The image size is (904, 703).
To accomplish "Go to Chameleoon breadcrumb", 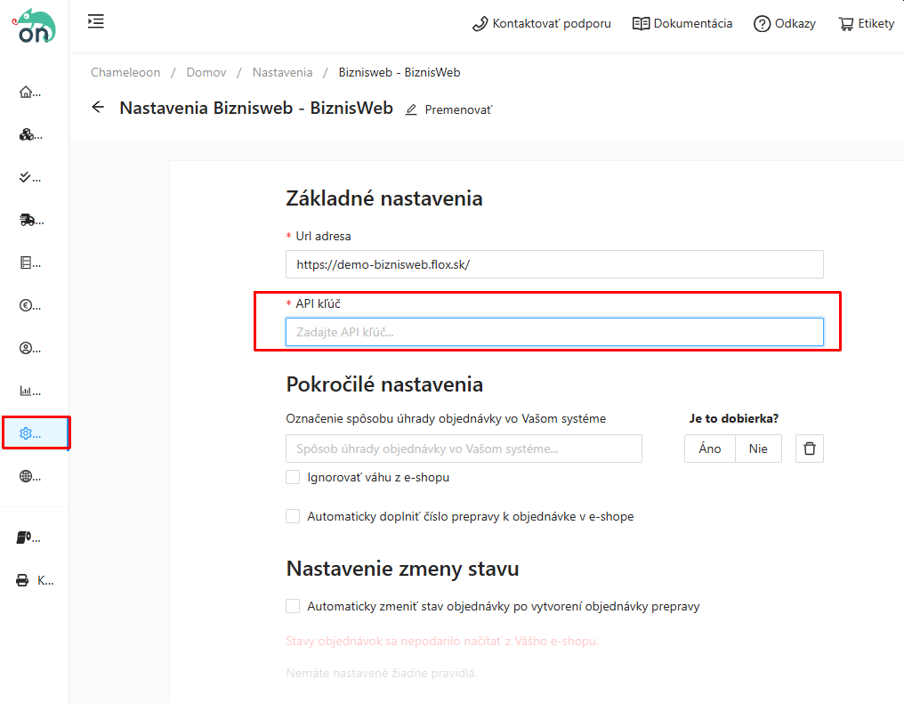I will pyautogui.click(x=125, y=73).
